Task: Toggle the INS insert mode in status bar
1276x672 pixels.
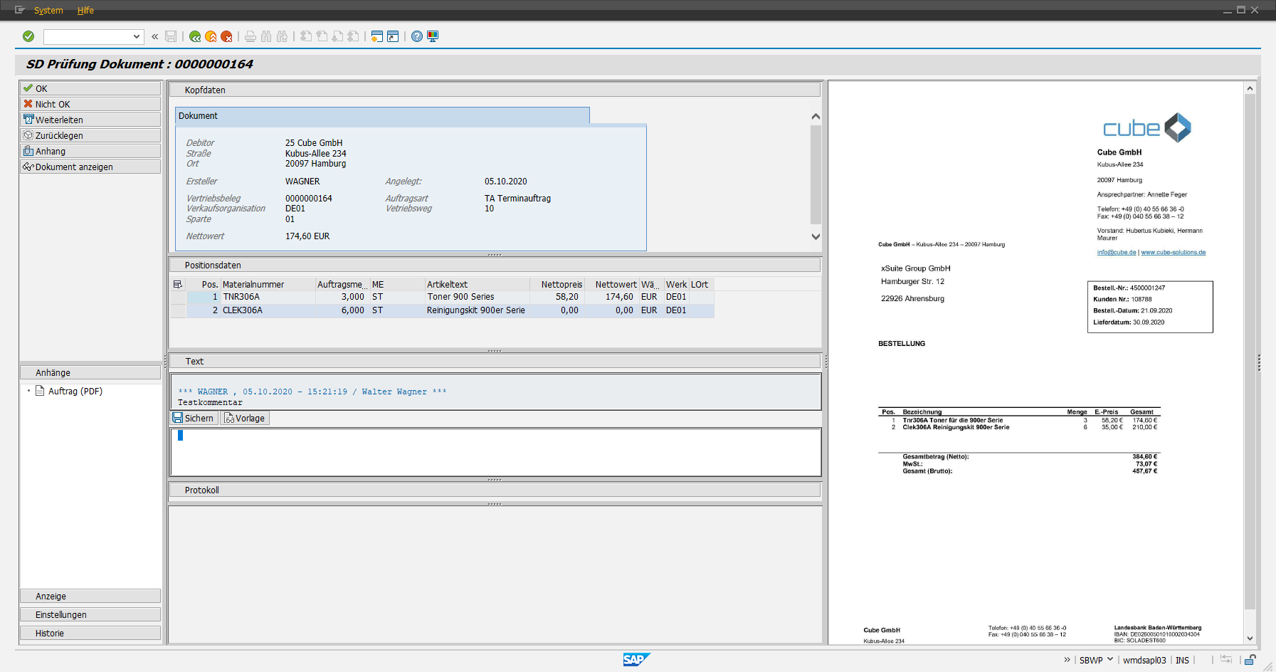Action: click(1182, 660)
